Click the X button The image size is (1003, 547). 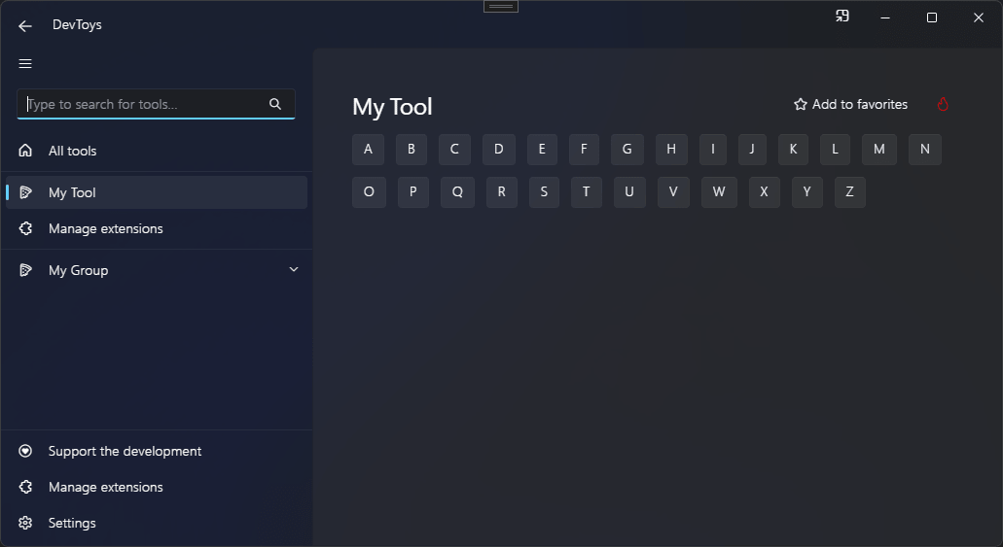[764, 192]
